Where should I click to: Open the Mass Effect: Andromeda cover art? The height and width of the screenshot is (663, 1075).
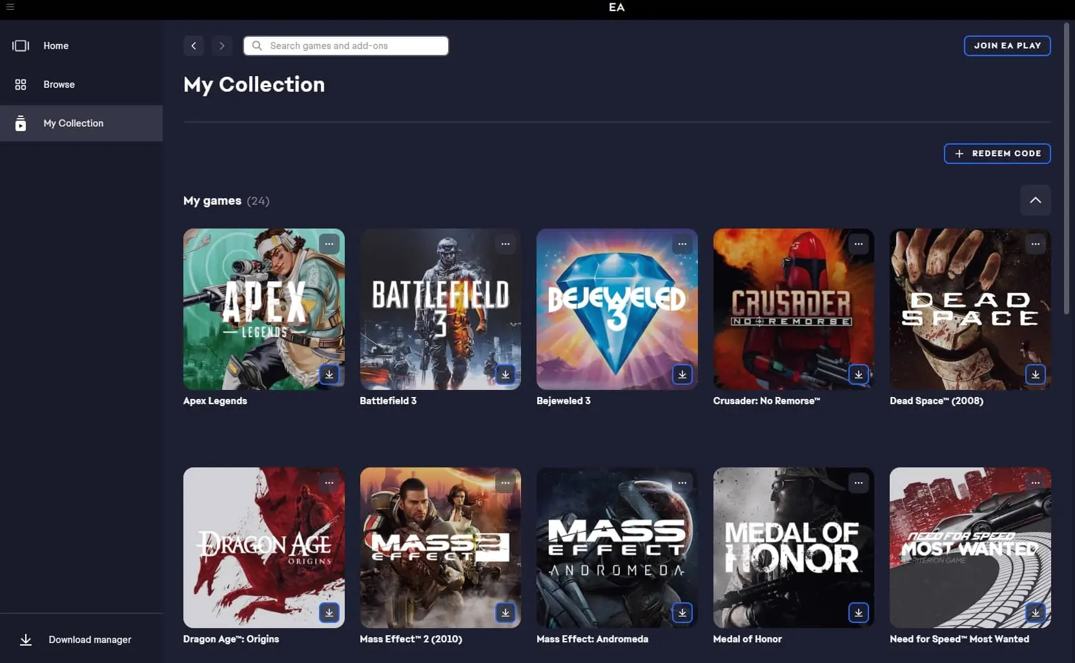(617, 547)
